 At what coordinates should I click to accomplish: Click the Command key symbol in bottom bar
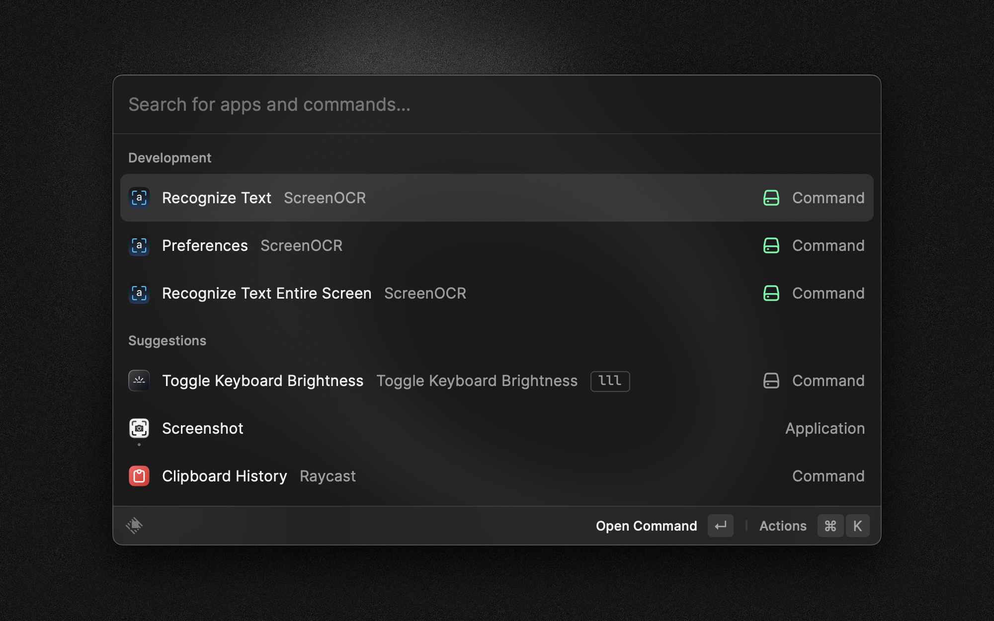pyautogui.click(x=830, y=526)
